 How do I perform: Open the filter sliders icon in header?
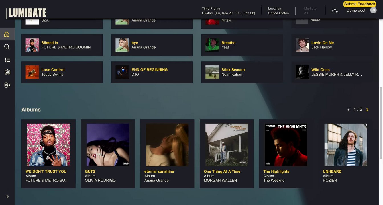[x=335, y=11]
